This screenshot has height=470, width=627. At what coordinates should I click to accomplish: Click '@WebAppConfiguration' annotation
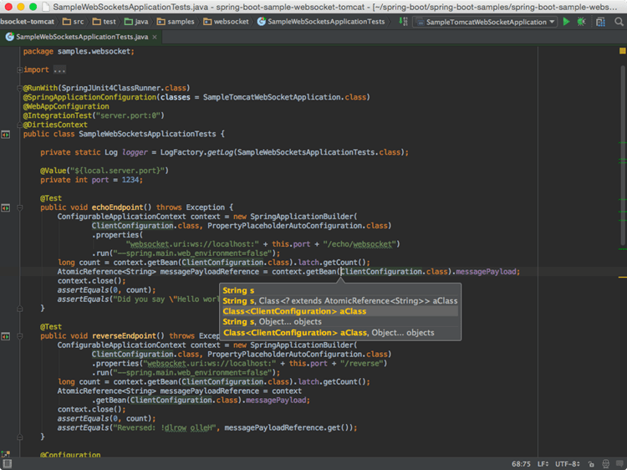pyautogui.click(x=66, y=107)
